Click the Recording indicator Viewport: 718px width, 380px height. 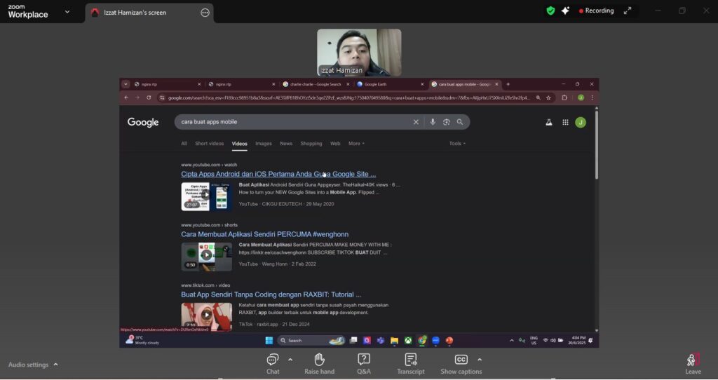[x=596, y=11]
